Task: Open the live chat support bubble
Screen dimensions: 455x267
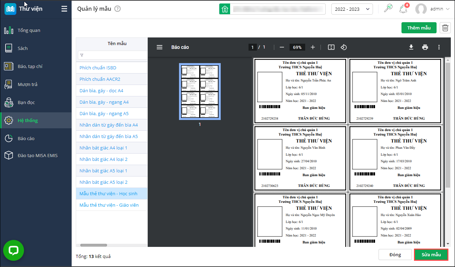Action: click(x=14, y=250)
